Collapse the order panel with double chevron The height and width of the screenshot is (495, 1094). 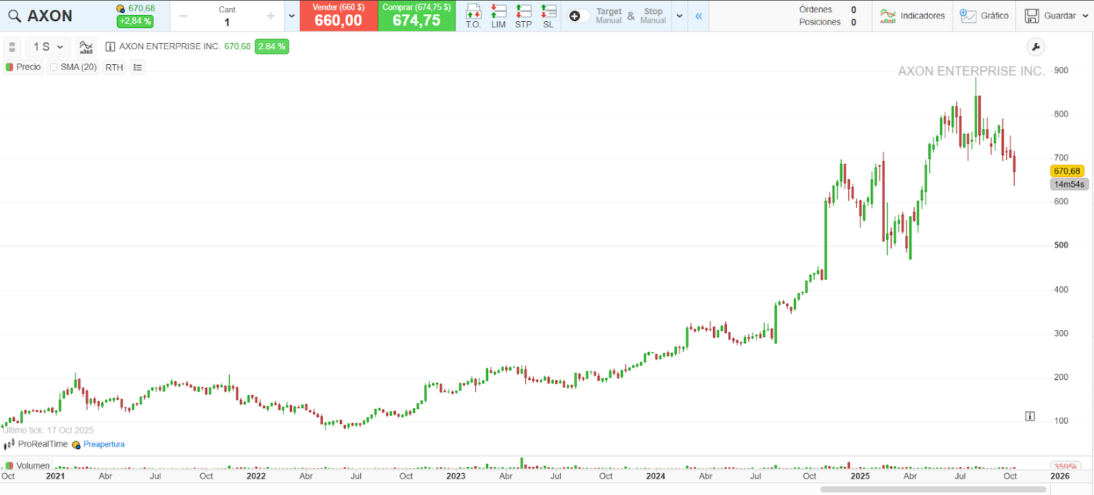click(x=699, y=16)
